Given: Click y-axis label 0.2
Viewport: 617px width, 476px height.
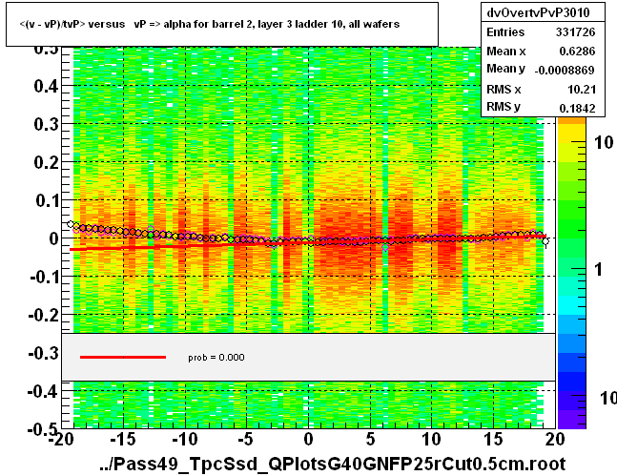Looking at the screenshot, I should [x=46, y=162].
